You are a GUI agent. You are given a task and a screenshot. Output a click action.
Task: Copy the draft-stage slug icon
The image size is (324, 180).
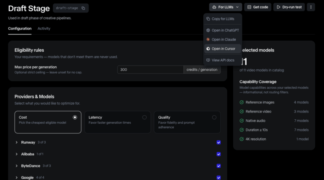pos(83,8)
